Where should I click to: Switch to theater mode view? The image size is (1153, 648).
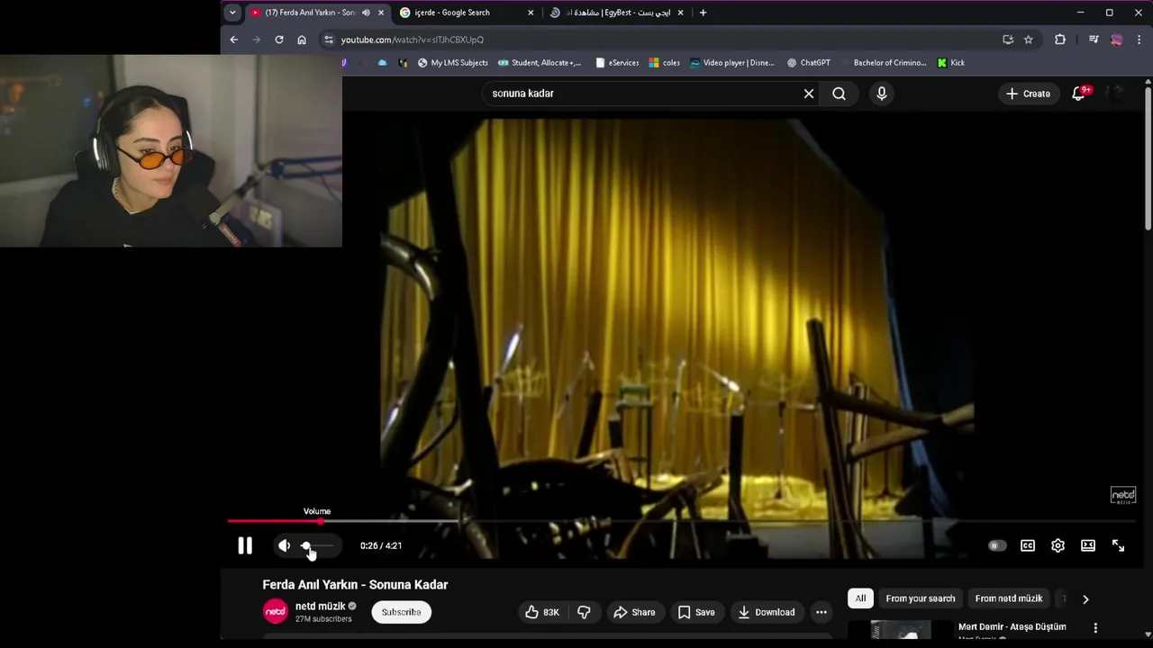pyautogui.click(x=1088, y=545)
